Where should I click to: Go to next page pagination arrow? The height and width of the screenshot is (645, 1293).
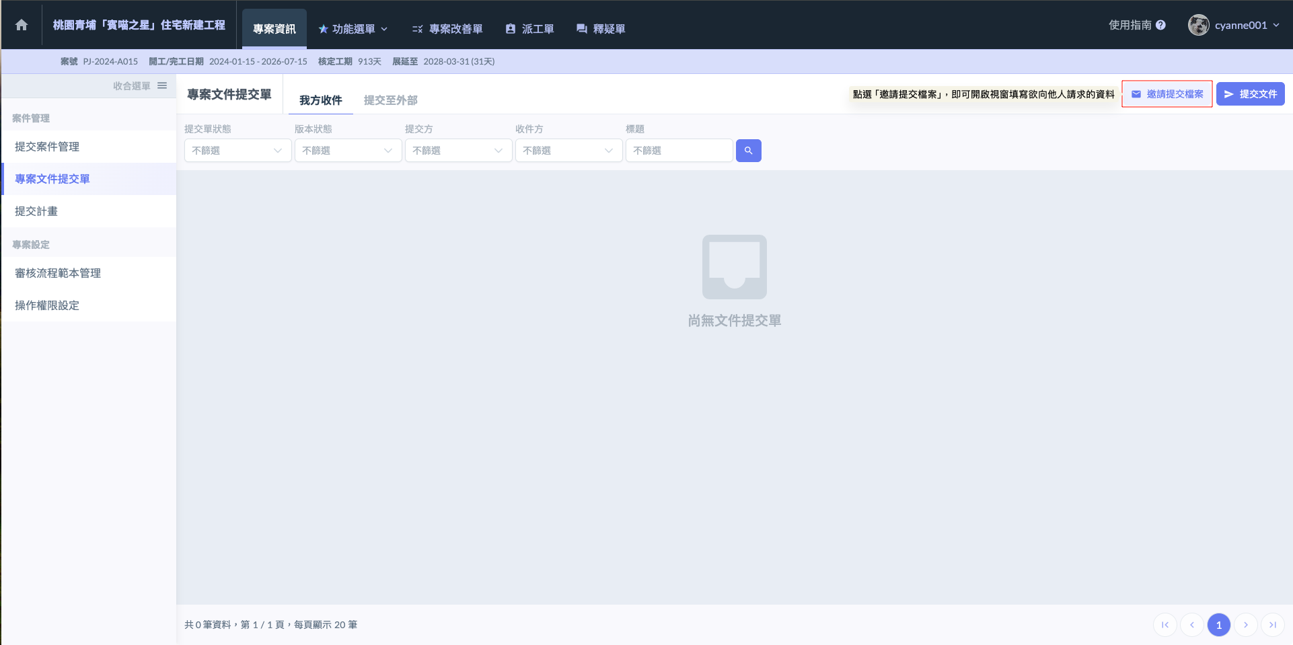point(1246,625)
